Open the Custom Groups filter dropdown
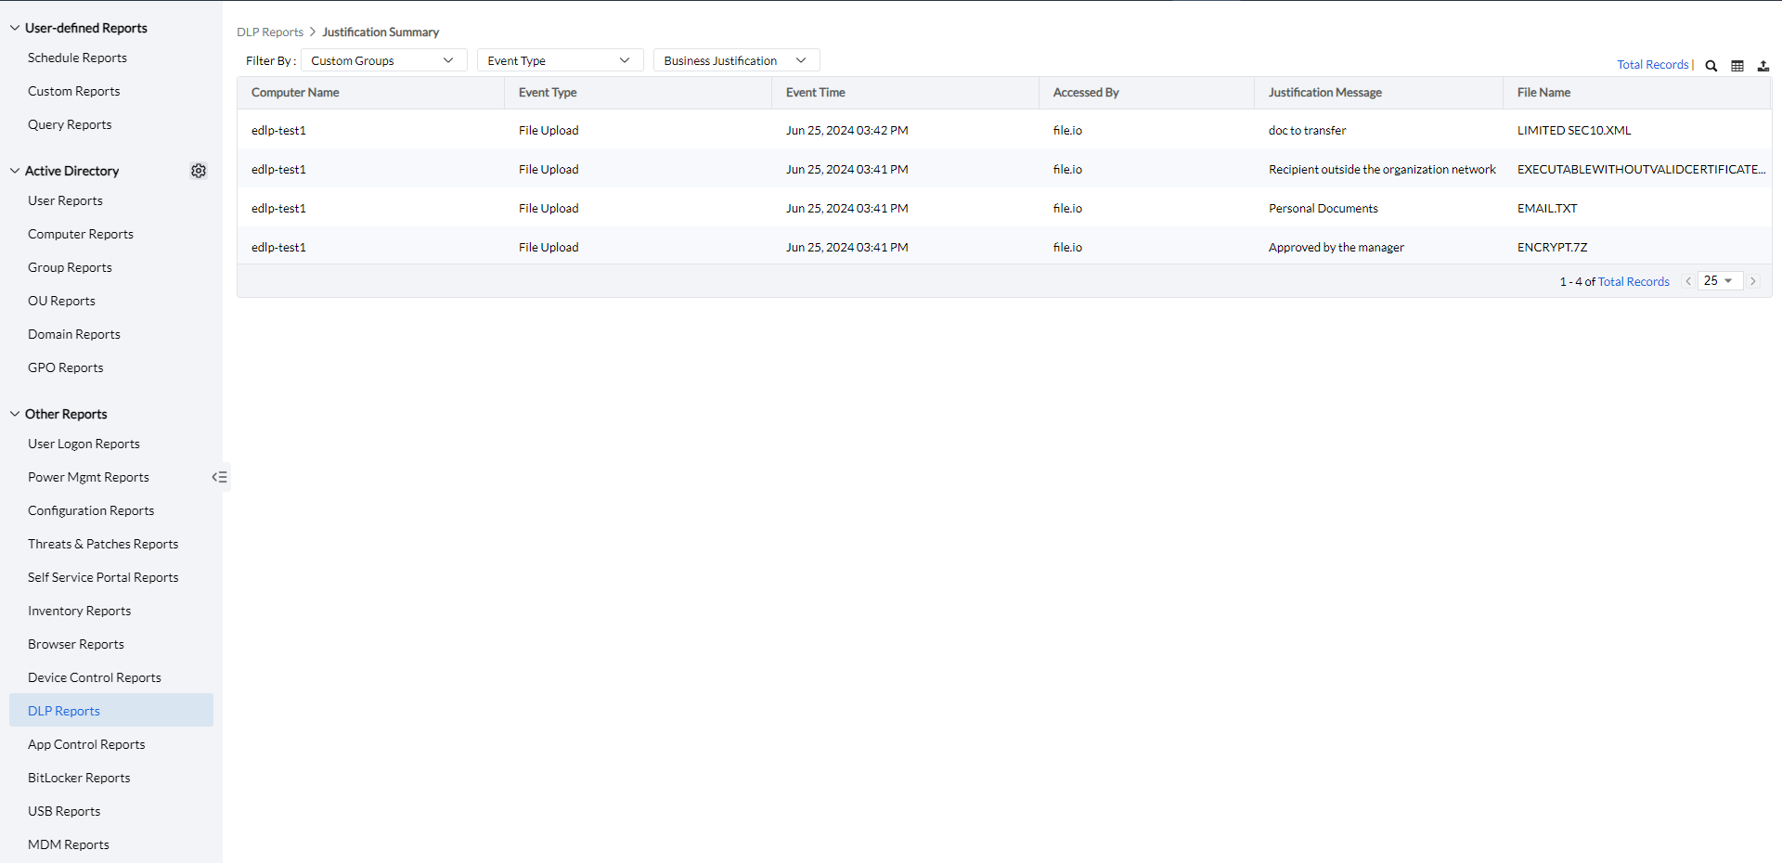The width and height of the screenshot is (1782, 863). point(383,60)
